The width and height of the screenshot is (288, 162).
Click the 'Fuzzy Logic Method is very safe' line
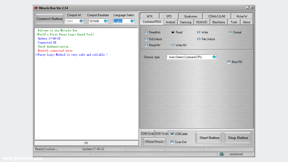point(71,55)
